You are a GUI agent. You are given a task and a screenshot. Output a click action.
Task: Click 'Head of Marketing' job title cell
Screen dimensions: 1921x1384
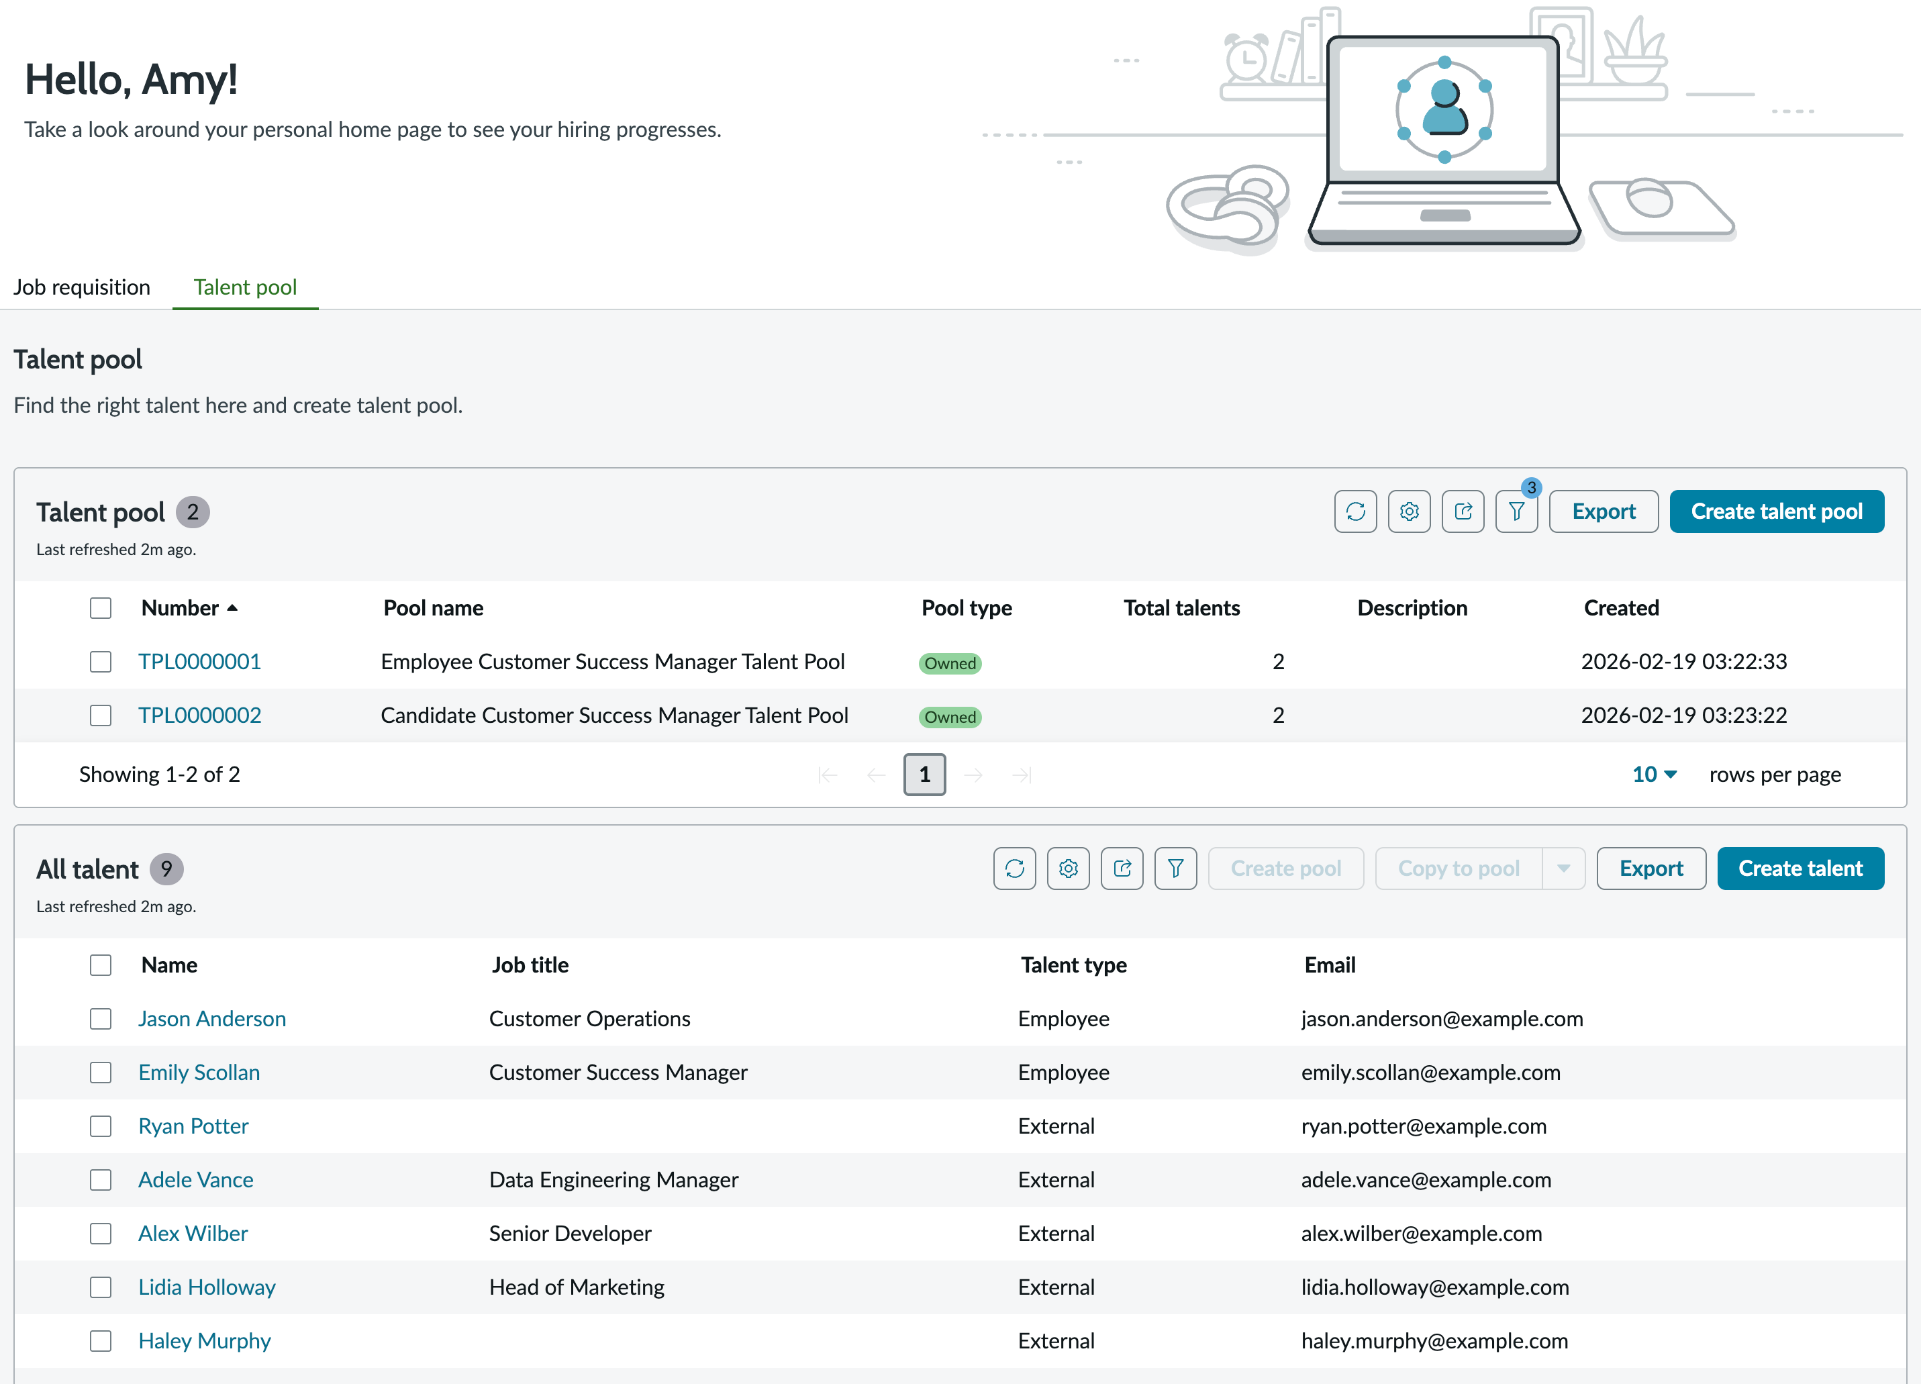pyautogui.click(x=576, y=1287)
